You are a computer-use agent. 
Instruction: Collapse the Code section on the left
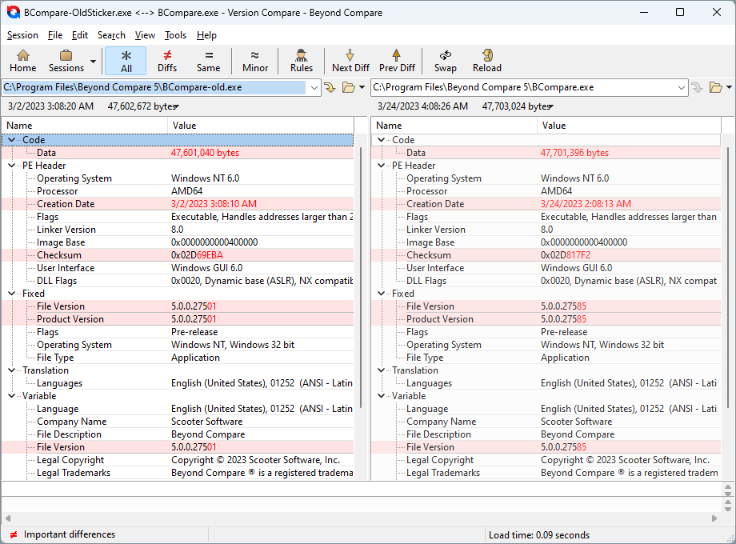pos(11,139)
